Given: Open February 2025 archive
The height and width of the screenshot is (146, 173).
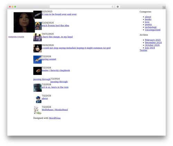Looking at the screenshot, I should (x=153, y=40).
